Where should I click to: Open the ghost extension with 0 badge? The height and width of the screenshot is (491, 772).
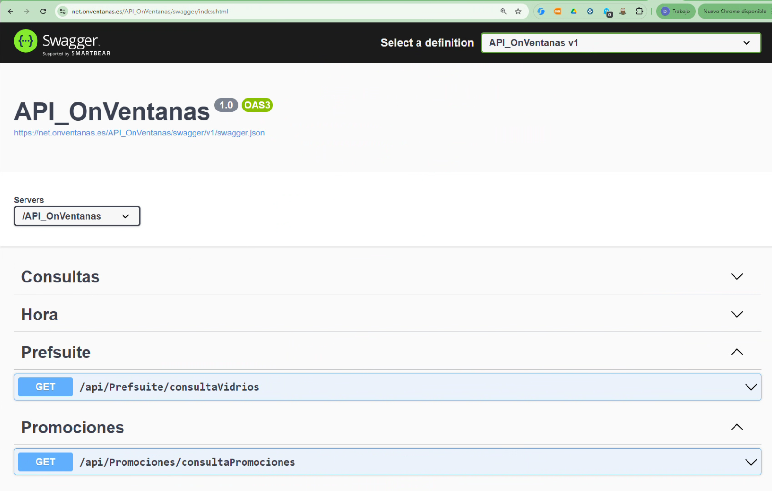click(607, 12)
